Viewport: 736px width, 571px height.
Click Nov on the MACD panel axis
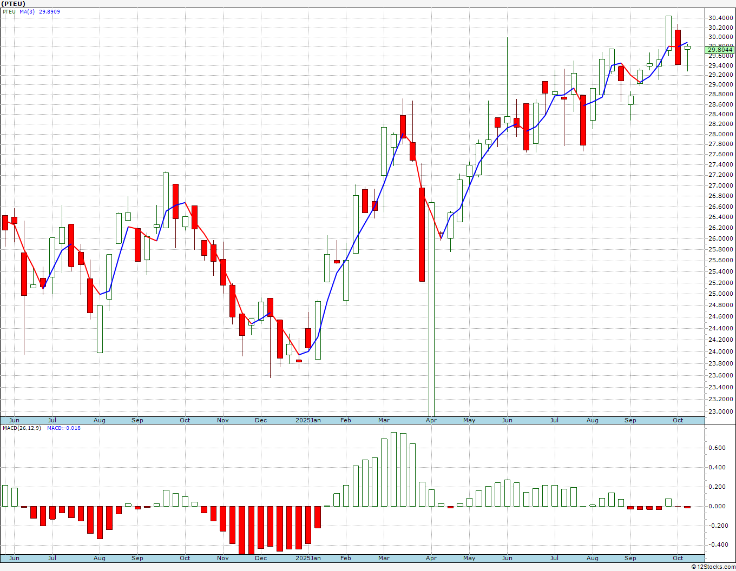point(222,558)
